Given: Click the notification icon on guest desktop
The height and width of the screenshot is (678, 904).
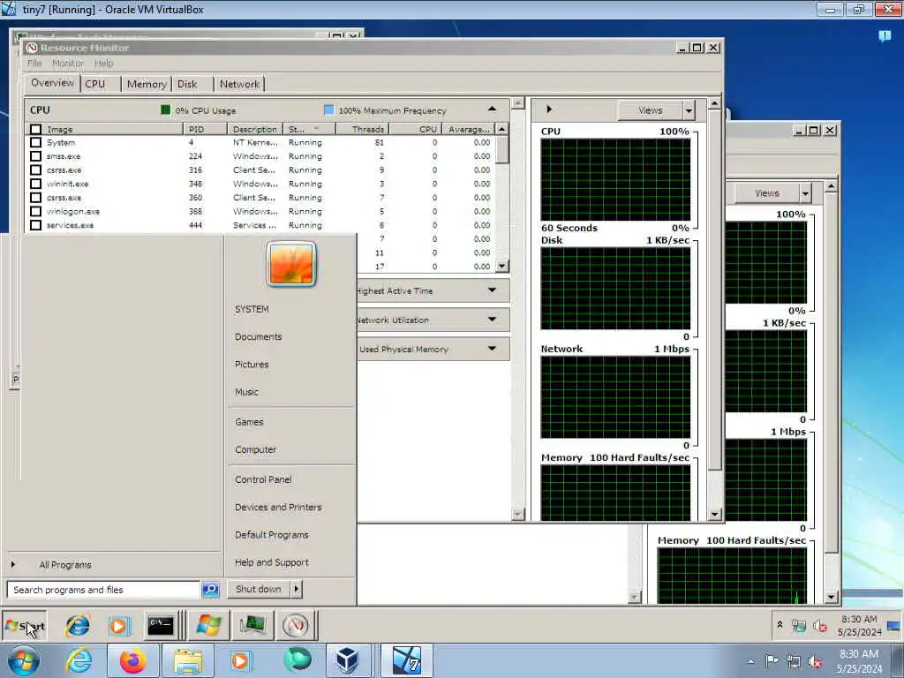Looking at the screenshot, I should tap(885, 35).
